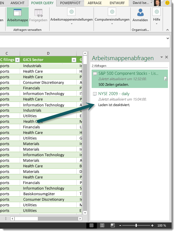The image size is (176, 233).
Task: Open the Arbeitsmappenabfragen pane options arrow
Action: pyautogui.click(x=162, y=57)
